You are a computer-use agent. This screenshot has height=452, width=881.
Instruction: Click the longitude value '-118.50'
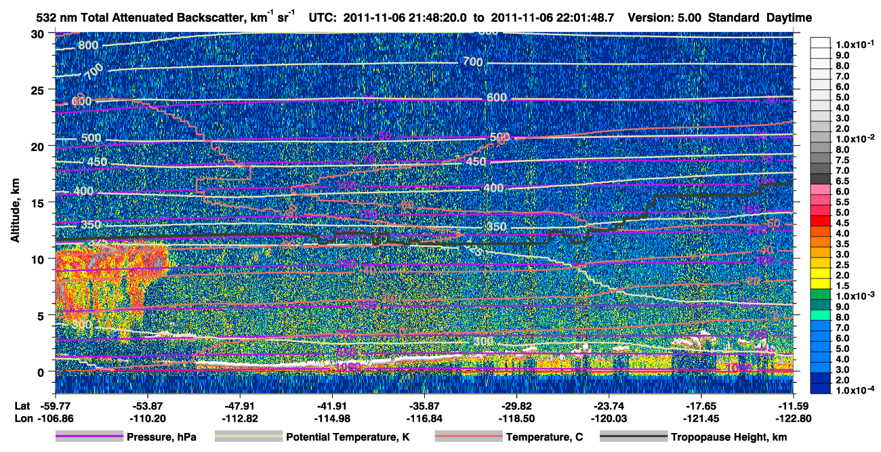pyautogui.click(x=516, y=419)
